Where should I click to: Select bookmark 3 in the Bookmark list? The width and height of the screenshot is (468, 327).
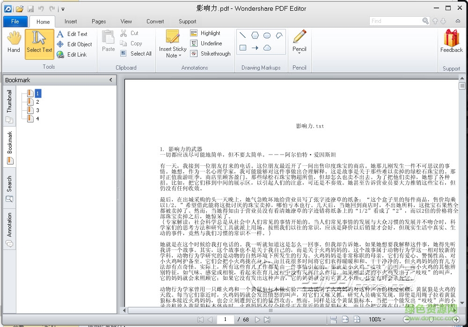tap(37, 110)
